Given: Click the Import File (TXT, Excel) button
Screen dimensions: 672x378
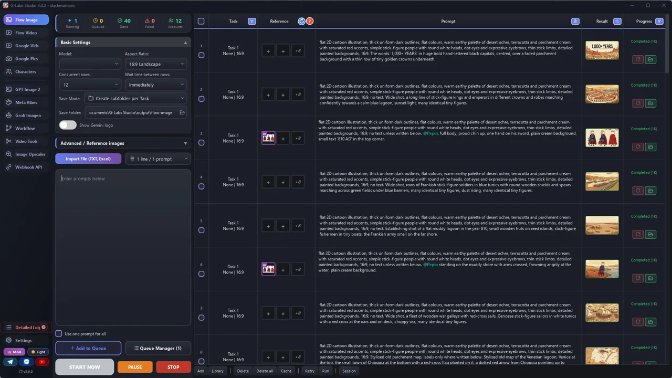Looking at the screenshot, I should click(x=88, y=159).
